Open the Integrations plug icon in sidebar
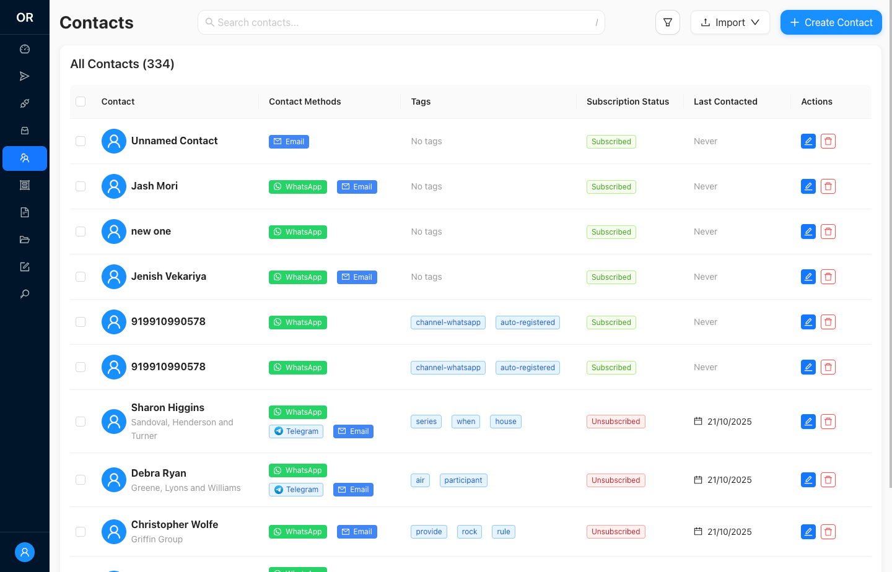The width and height of the screenshot is (892, 572). click(x=25, y=103)
